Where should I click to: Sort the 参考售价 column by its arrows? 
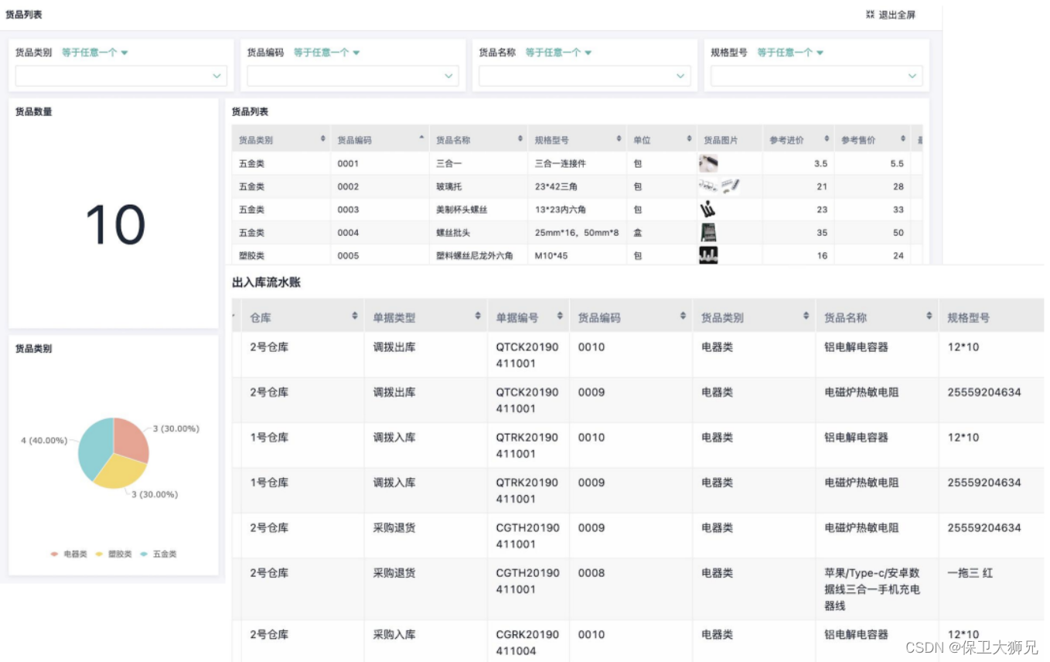point(902,139)
